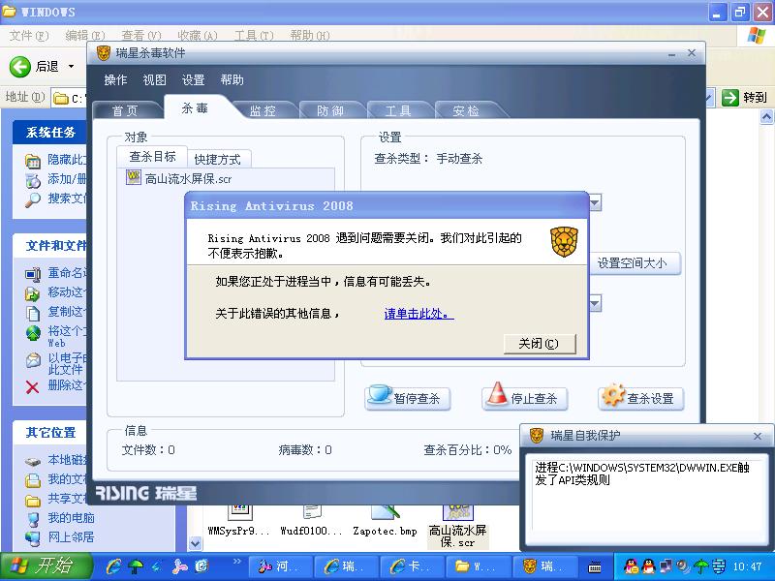Switch to the 安检 tab
This screenshot has width=775, height=581.
(x=466, y=110)
